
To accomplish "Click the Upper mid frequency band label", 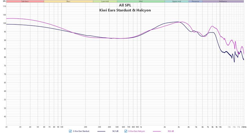I will pyautogui.click(x=176, y=1).
